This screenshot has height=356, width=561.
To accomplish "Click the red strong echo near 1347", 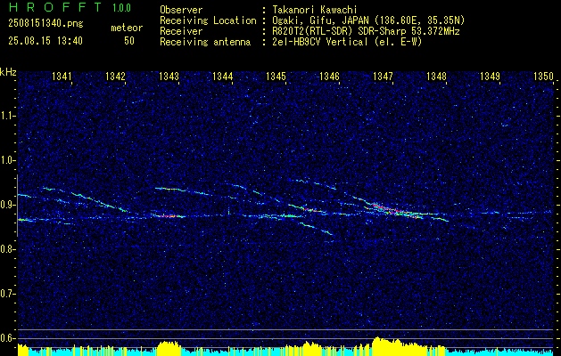I will point(392,210).
